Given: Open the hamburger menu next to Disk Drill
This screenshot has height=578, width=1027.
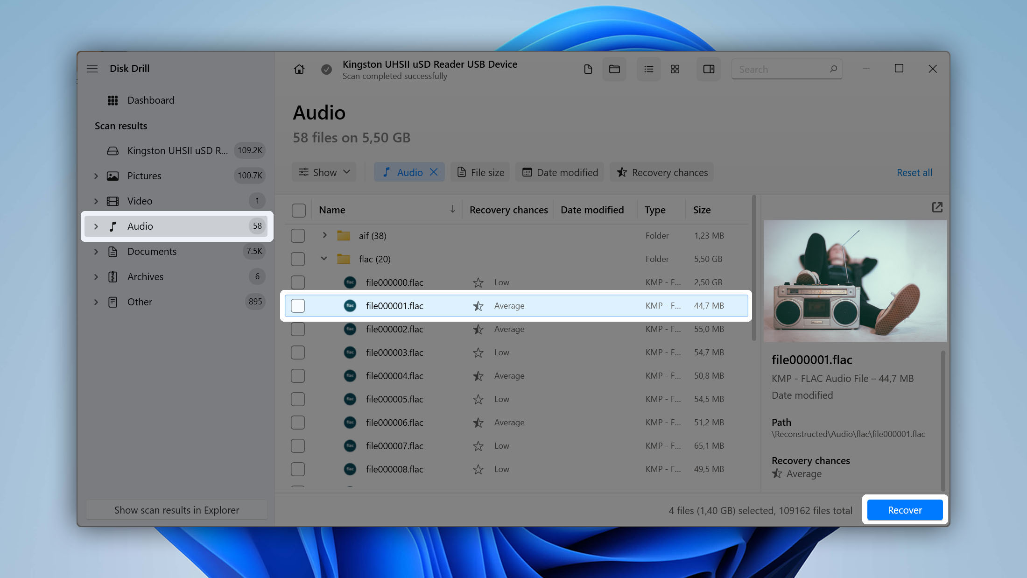Looking at the screenshot, I should 92,69.
